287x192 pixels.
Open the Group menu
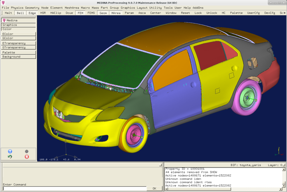(114, 8)
